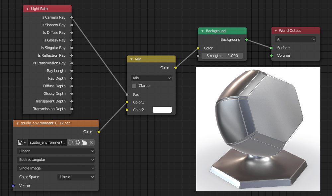Click the Transparent Depth output socket
The height and width of the screenshot is (196, 332).
point(72,101)
